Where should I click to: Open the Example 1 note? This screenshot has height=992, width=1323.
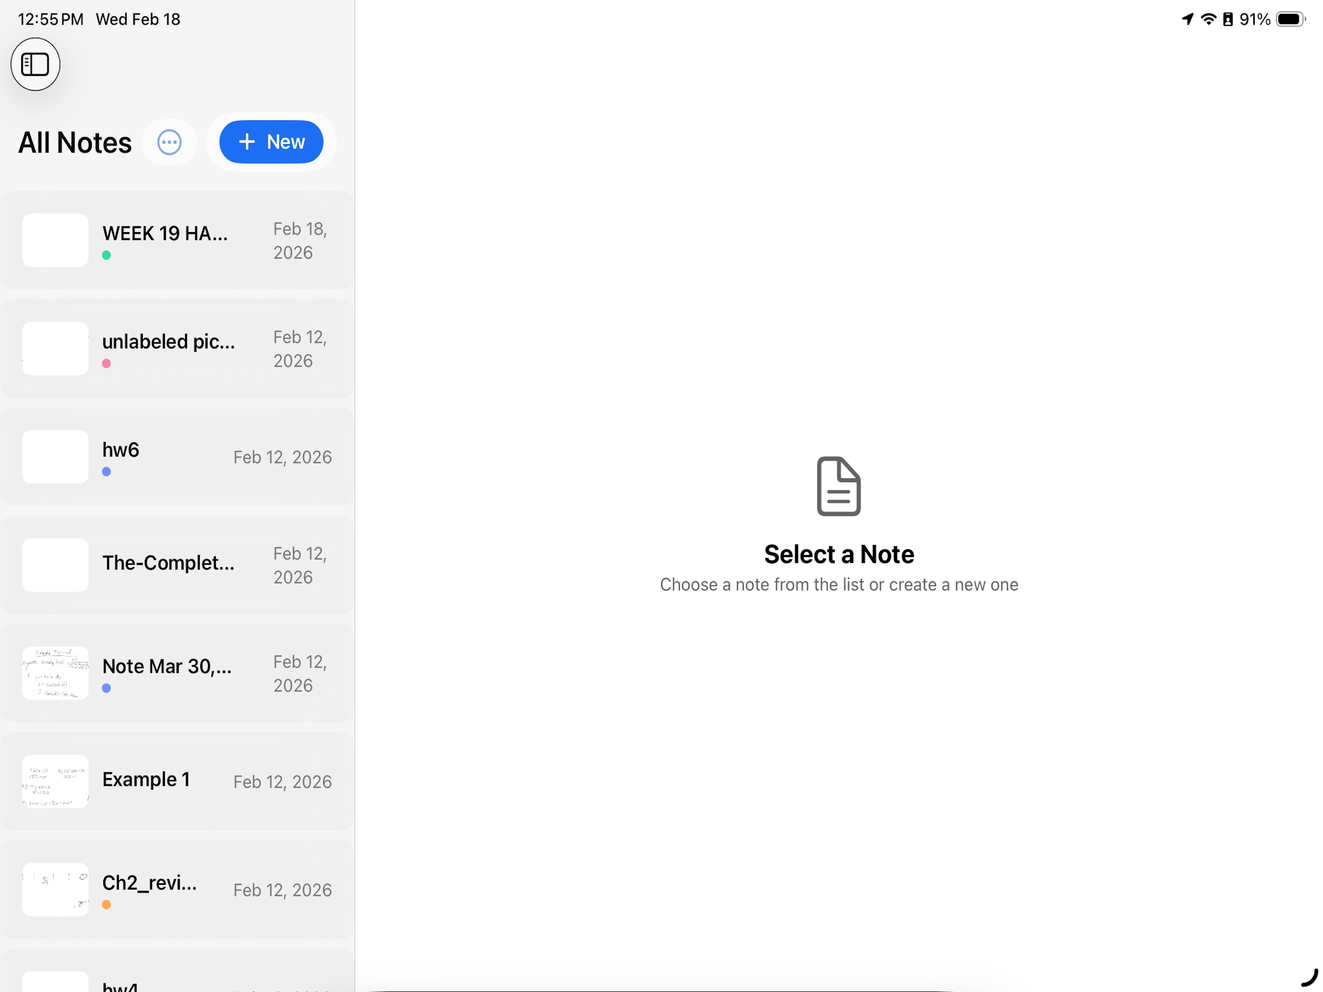click(177, 781)
